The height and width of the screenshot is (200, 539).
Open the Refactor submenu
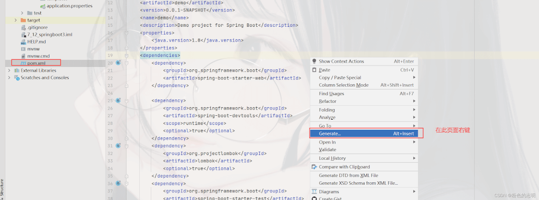point(328,101)
